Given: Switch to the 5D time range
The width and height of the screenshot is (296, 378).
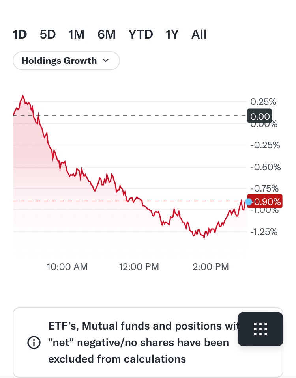Looking at the screenshot, I should point(48,35).
